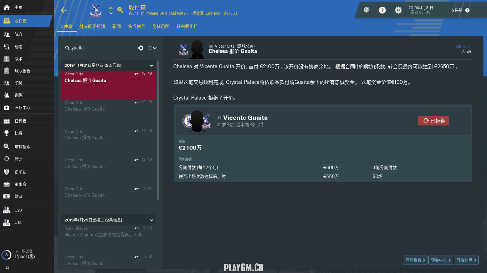Click the 查看报告 button
The image size is (487, 273).
[415, 260]
